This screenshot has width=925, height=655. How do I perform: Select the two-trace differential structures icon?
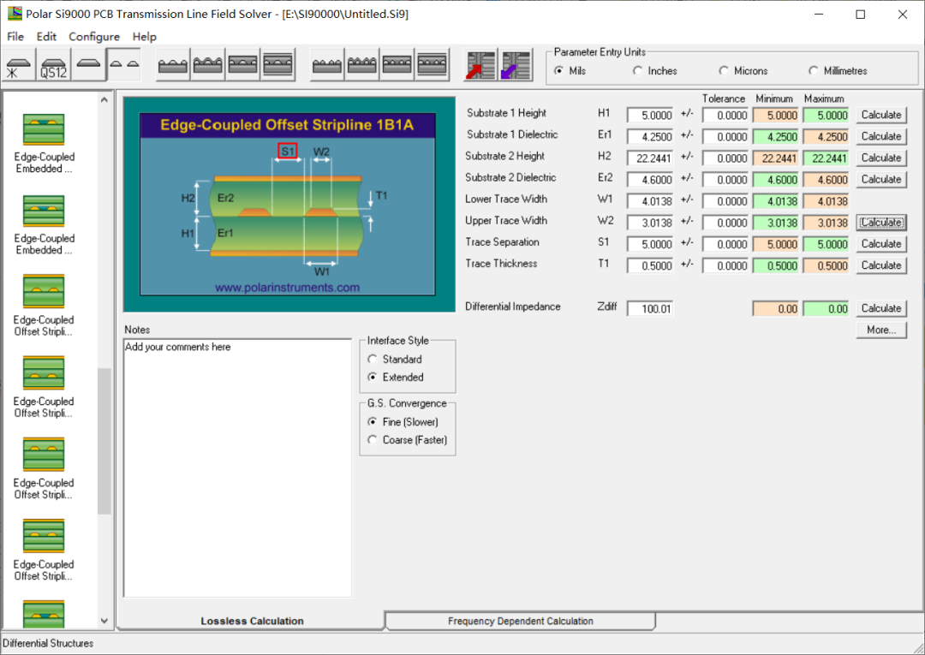(x=124, y=66)
